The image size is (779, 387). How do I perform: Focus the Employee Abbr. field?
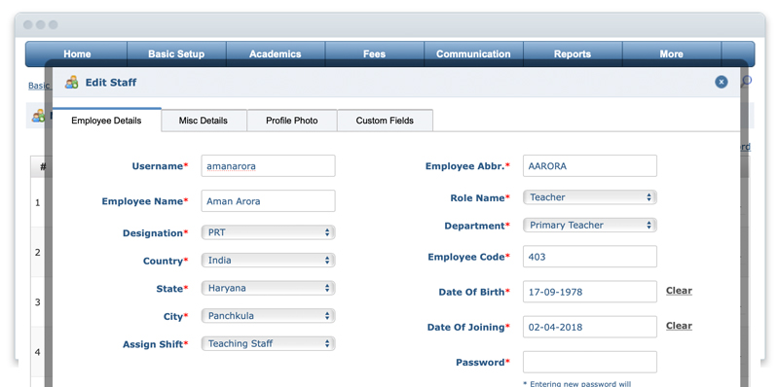(x=590, y=165)
